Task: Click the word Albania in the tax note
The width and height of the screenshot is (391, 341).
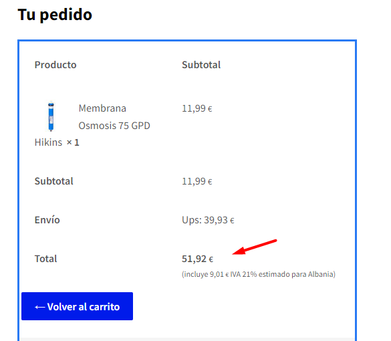Action: pos(320,274)
